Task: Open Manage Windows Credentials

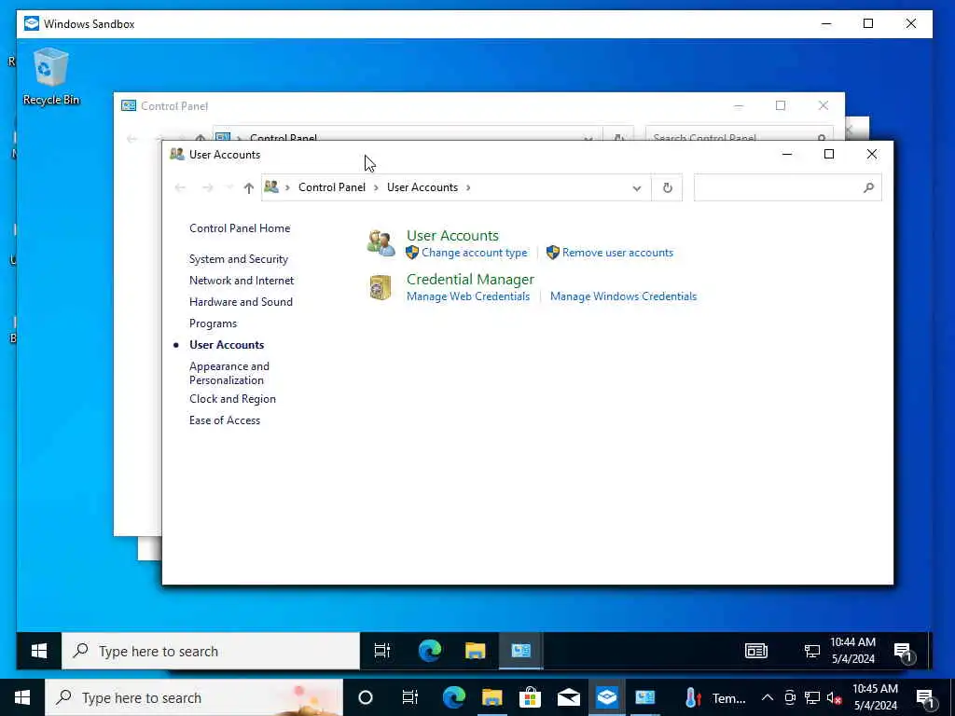Action: coord(623,296)
